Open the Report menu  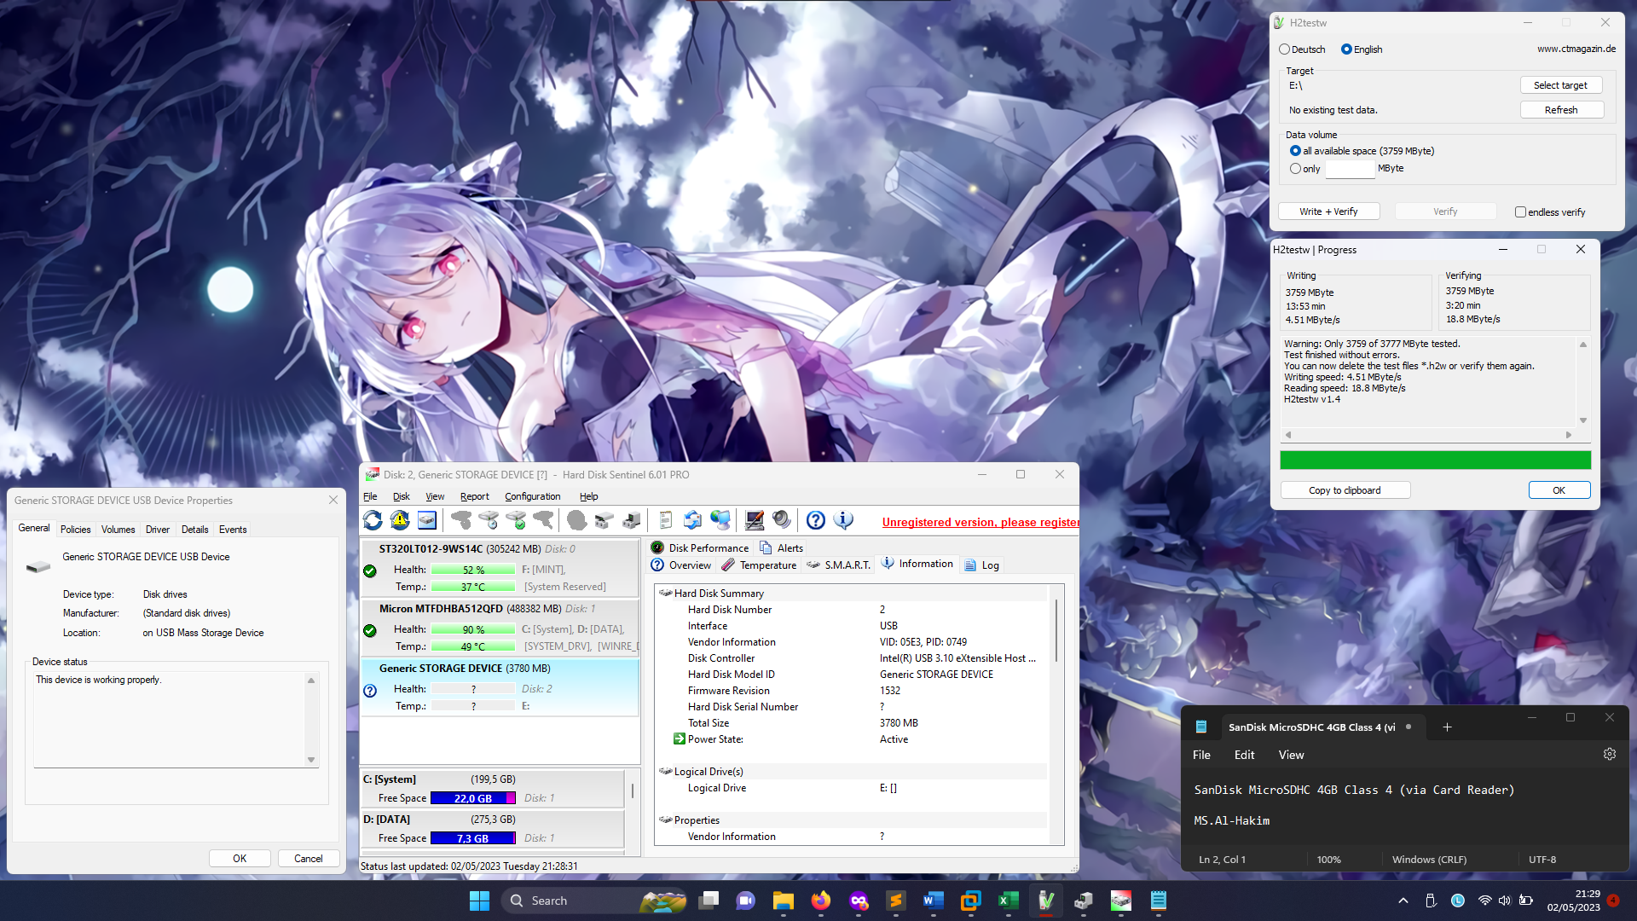pyautogui.click(x=474, y=496)
